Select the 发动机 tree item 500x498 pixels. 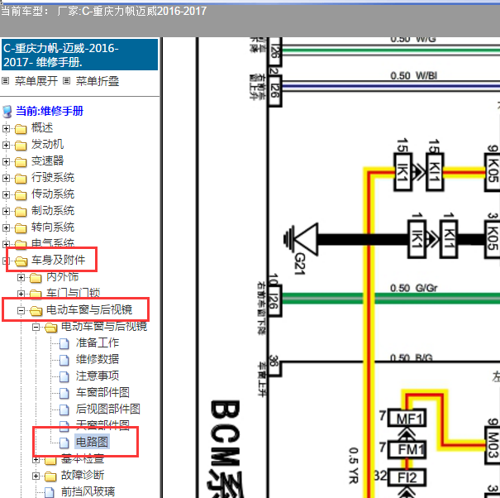click(x=47, y=145)
